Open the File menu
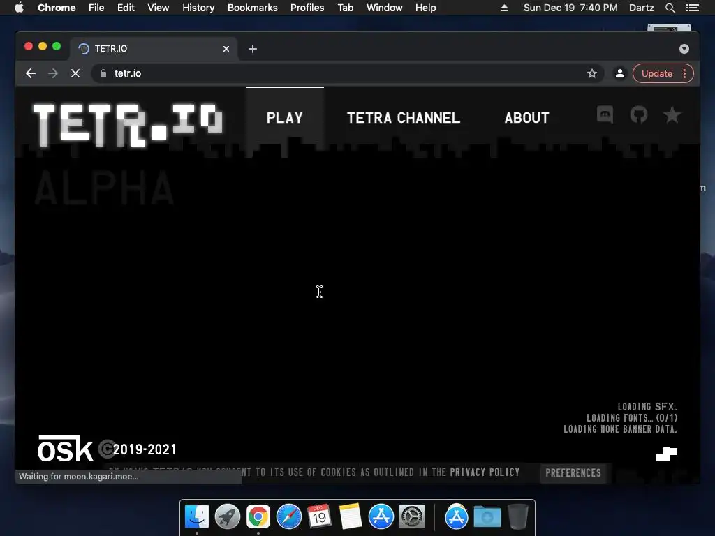Viewport: 715px width, 536px height. (x=96, y=8)
